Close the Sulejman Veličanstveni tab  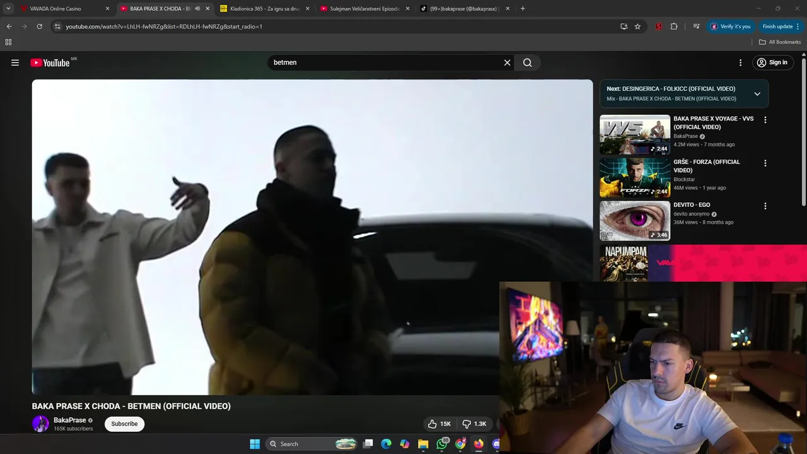coord(408,9)
